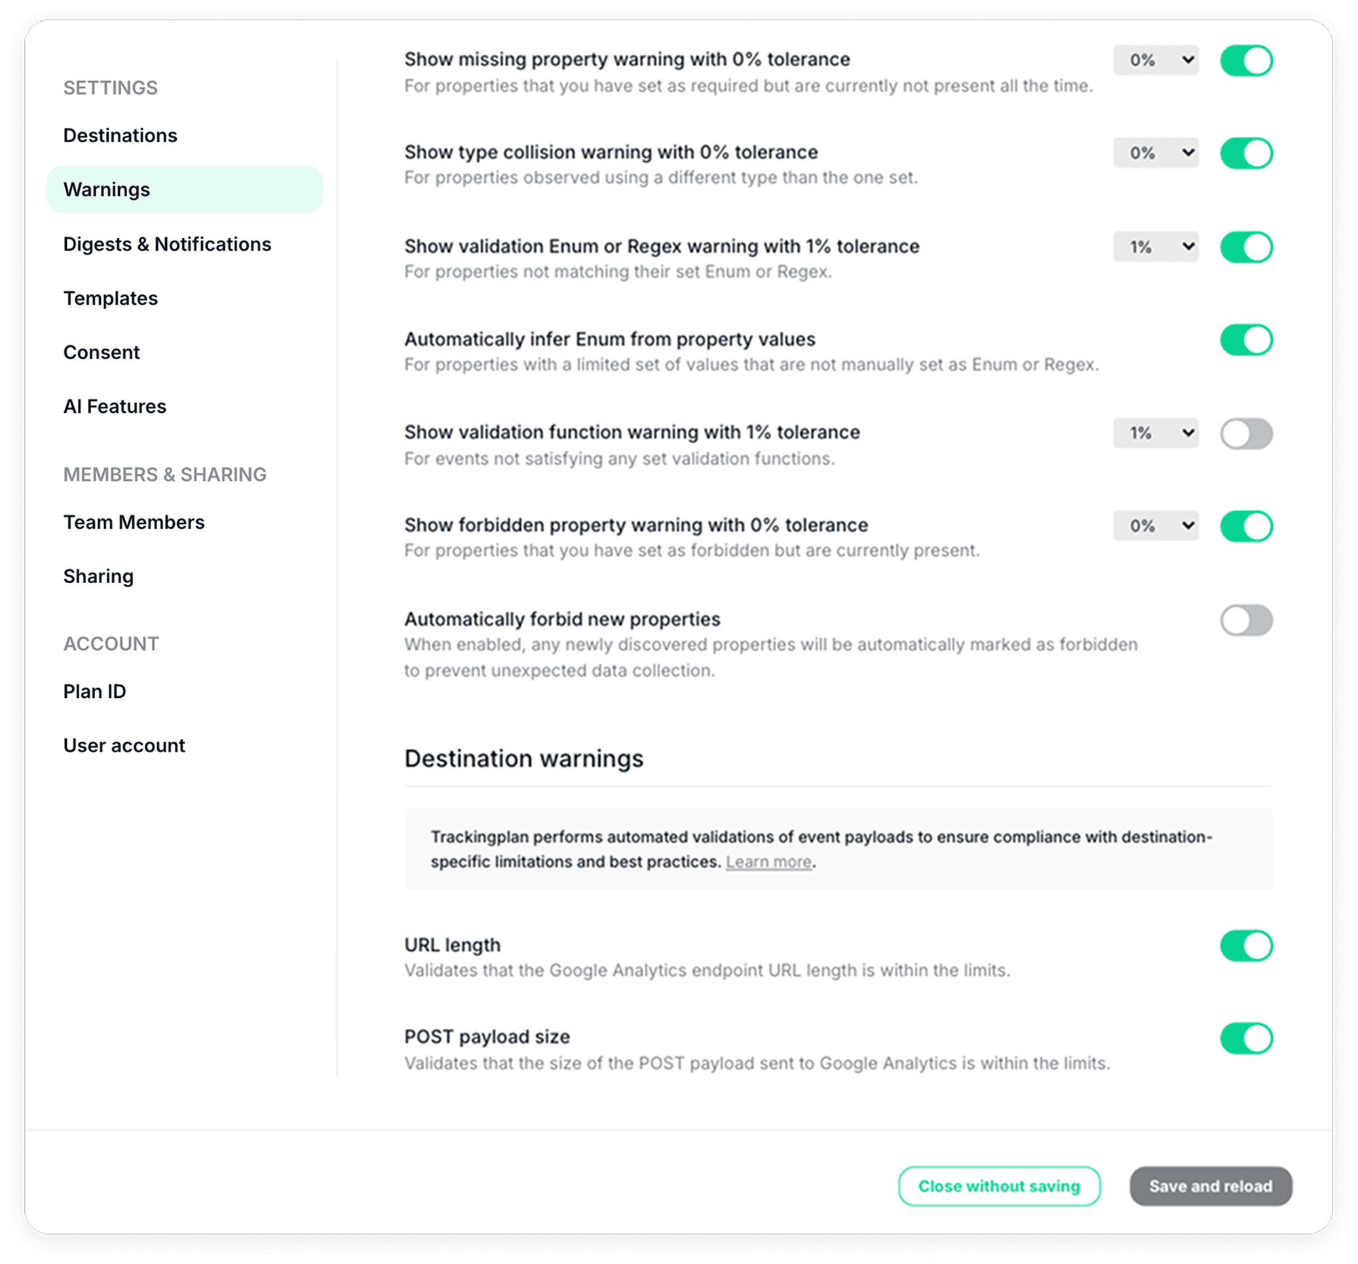This screenshot has height=1264, width=1358.
Task: Expand type collision tolerance dropdown
Action: pyautogui.click(x=1155, y=153)
